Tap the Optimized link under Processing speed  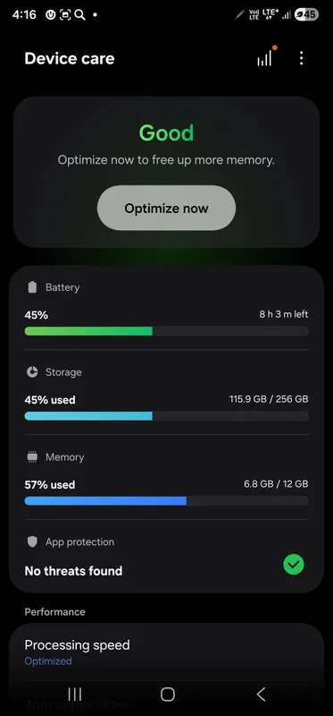(x=48, y=661)
